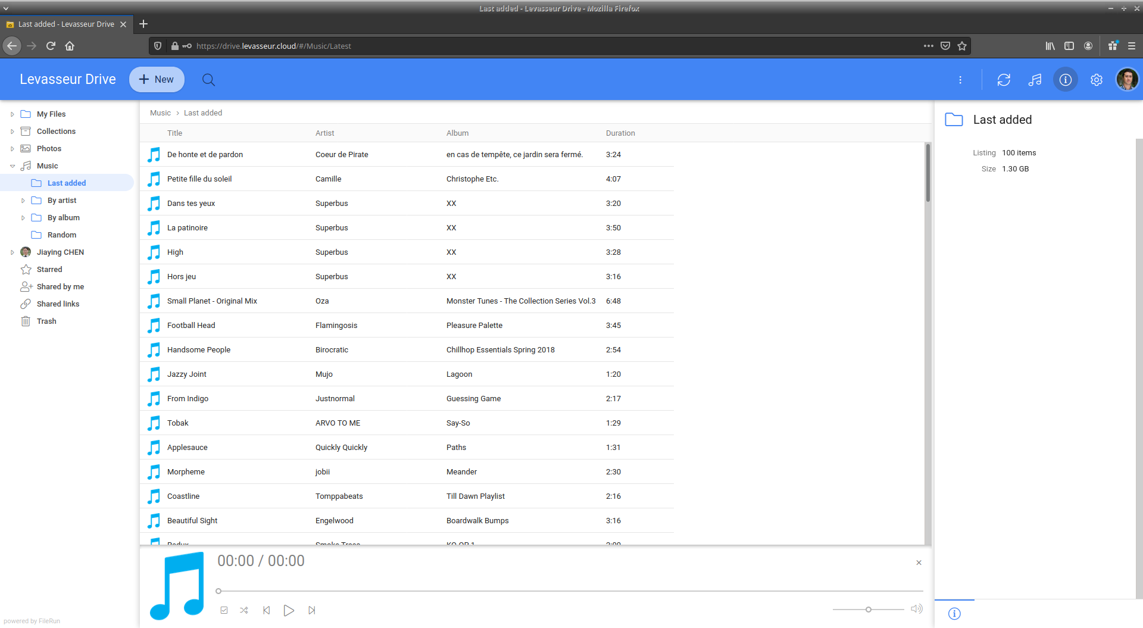The height and width of the screenshot is (628, 1143).
Task: Toggle the player's checkbox icon
Action: [x=224, y=610]
